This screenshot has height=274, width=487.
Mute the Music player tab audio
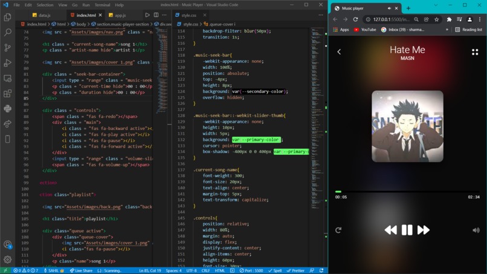point(389,8)
